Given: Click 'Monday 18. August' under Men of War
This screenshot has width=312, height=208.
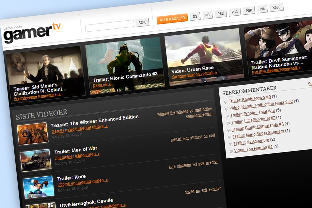Looking at the screenshot, I should tap(70, 162).
